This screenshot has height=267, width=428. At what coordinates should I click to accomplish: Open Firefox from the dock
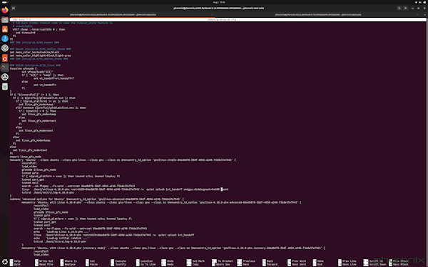click(x=5, y=11)
